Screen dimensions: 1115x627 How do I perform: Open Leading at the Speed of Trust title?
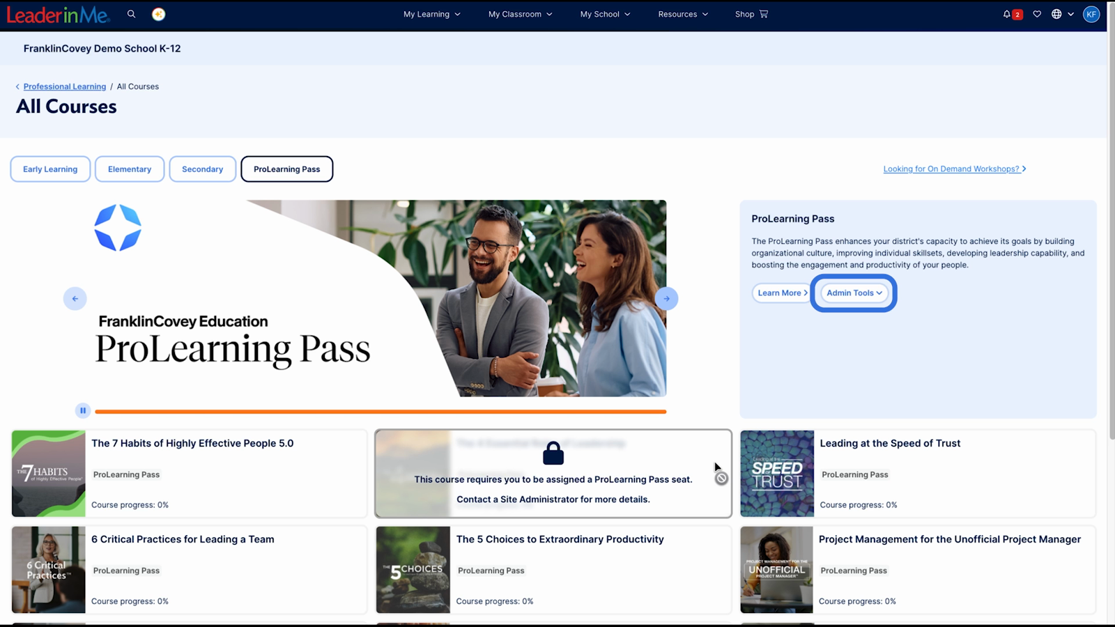coord(890,443)
